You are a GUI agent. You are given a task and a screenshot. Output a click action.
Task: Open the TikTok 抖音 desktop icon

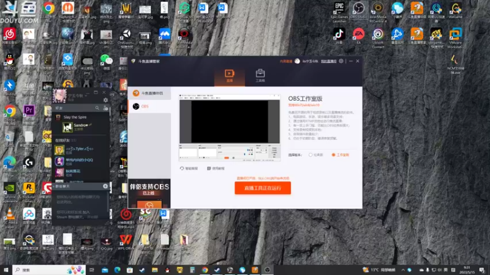pyautogui.click(x=339, y=35)
